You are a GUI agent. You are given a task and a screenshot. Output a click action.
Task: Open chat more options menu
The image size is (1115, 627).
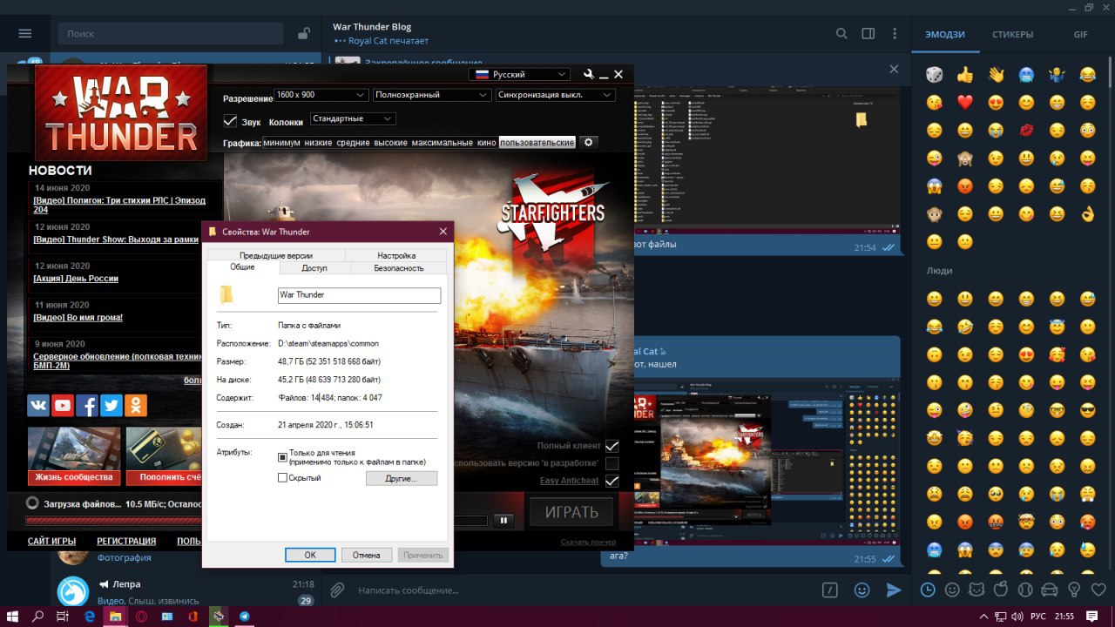[x=894, y=33]
